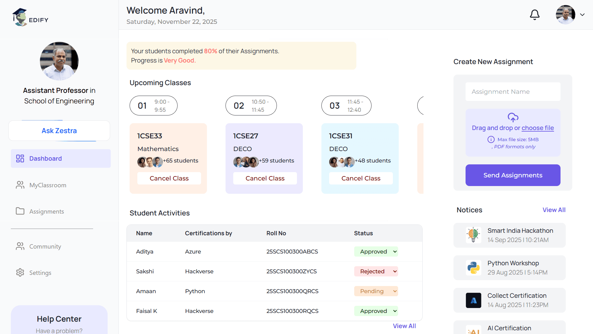Click roll number 25SCS100300ZYCS

pyautogui.click(x=292, y=271)
